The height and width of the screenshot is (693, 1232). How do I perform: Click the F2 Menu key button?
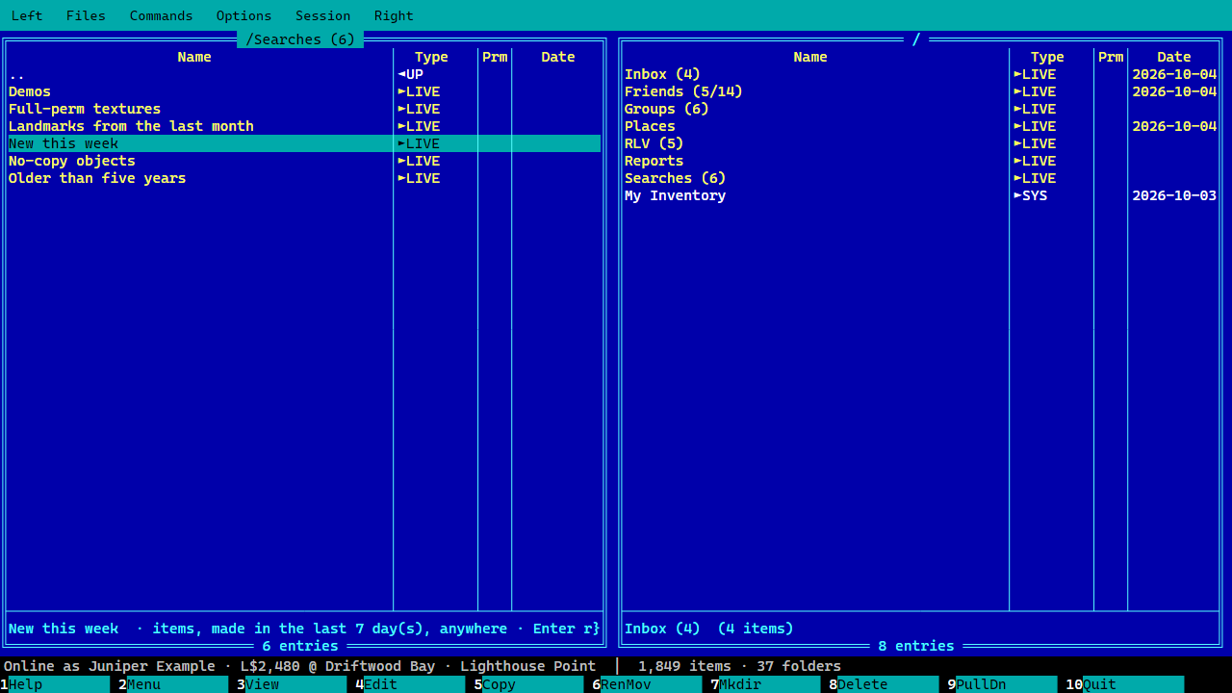coord(173,684)
